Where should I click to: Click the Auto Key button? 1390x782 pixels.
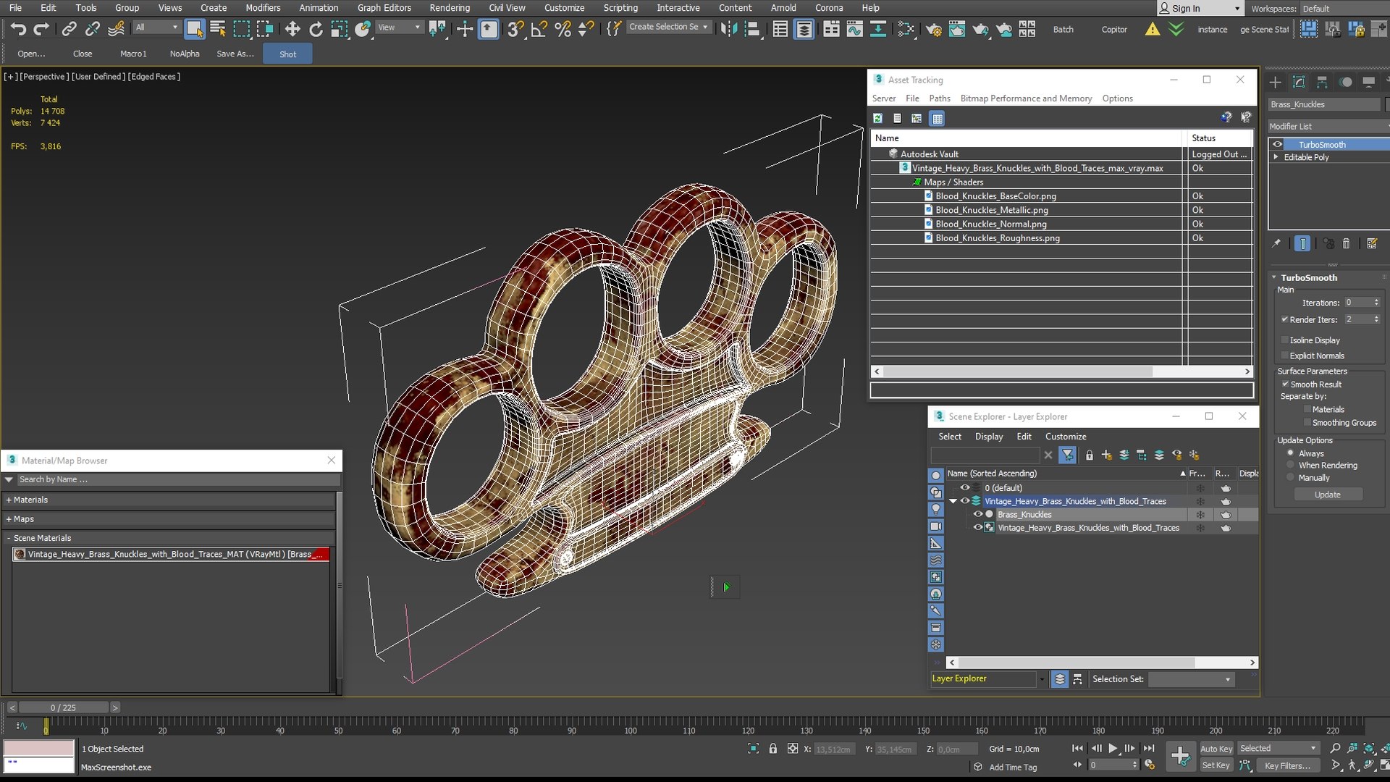point(1216,749)
